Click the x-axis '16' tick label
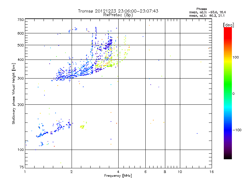 pos(212,172)
